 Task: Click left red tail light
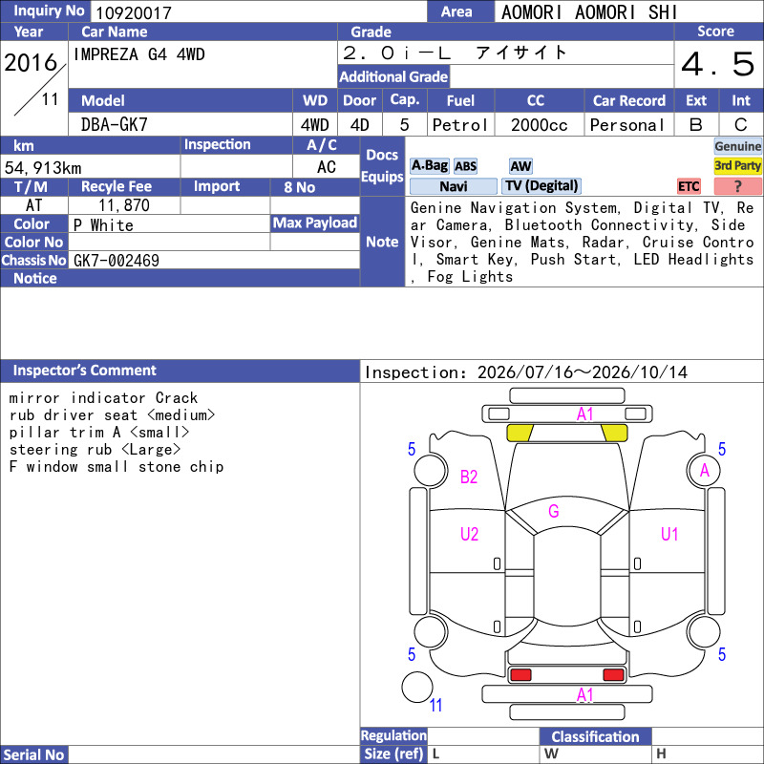click(x=520, y=675)
